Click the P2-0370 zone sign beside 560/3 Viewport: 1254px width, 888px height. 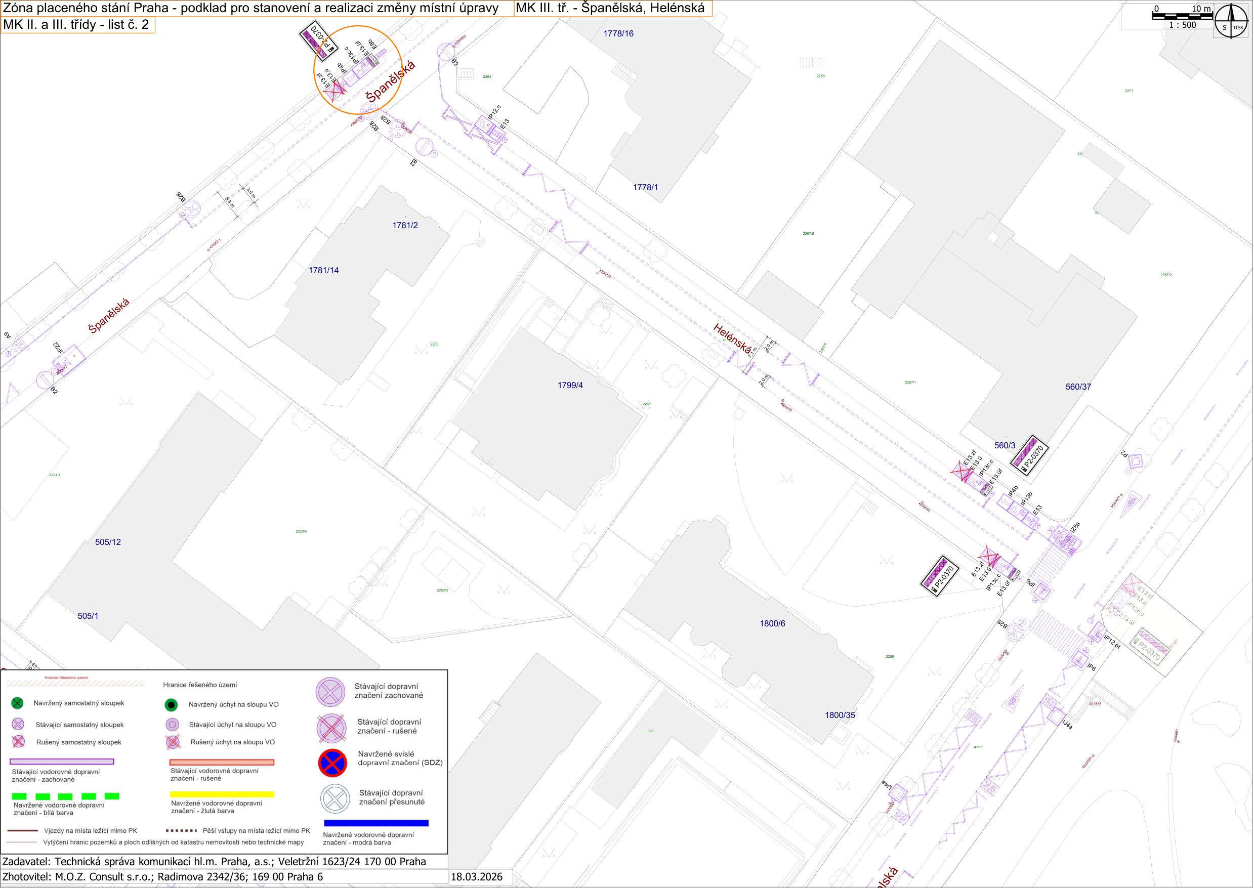click(1029, 455)
